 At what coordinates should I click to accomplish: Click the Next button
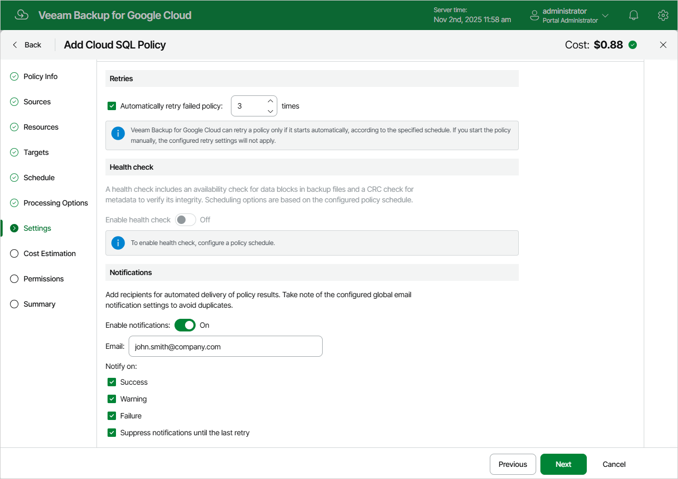563,464
